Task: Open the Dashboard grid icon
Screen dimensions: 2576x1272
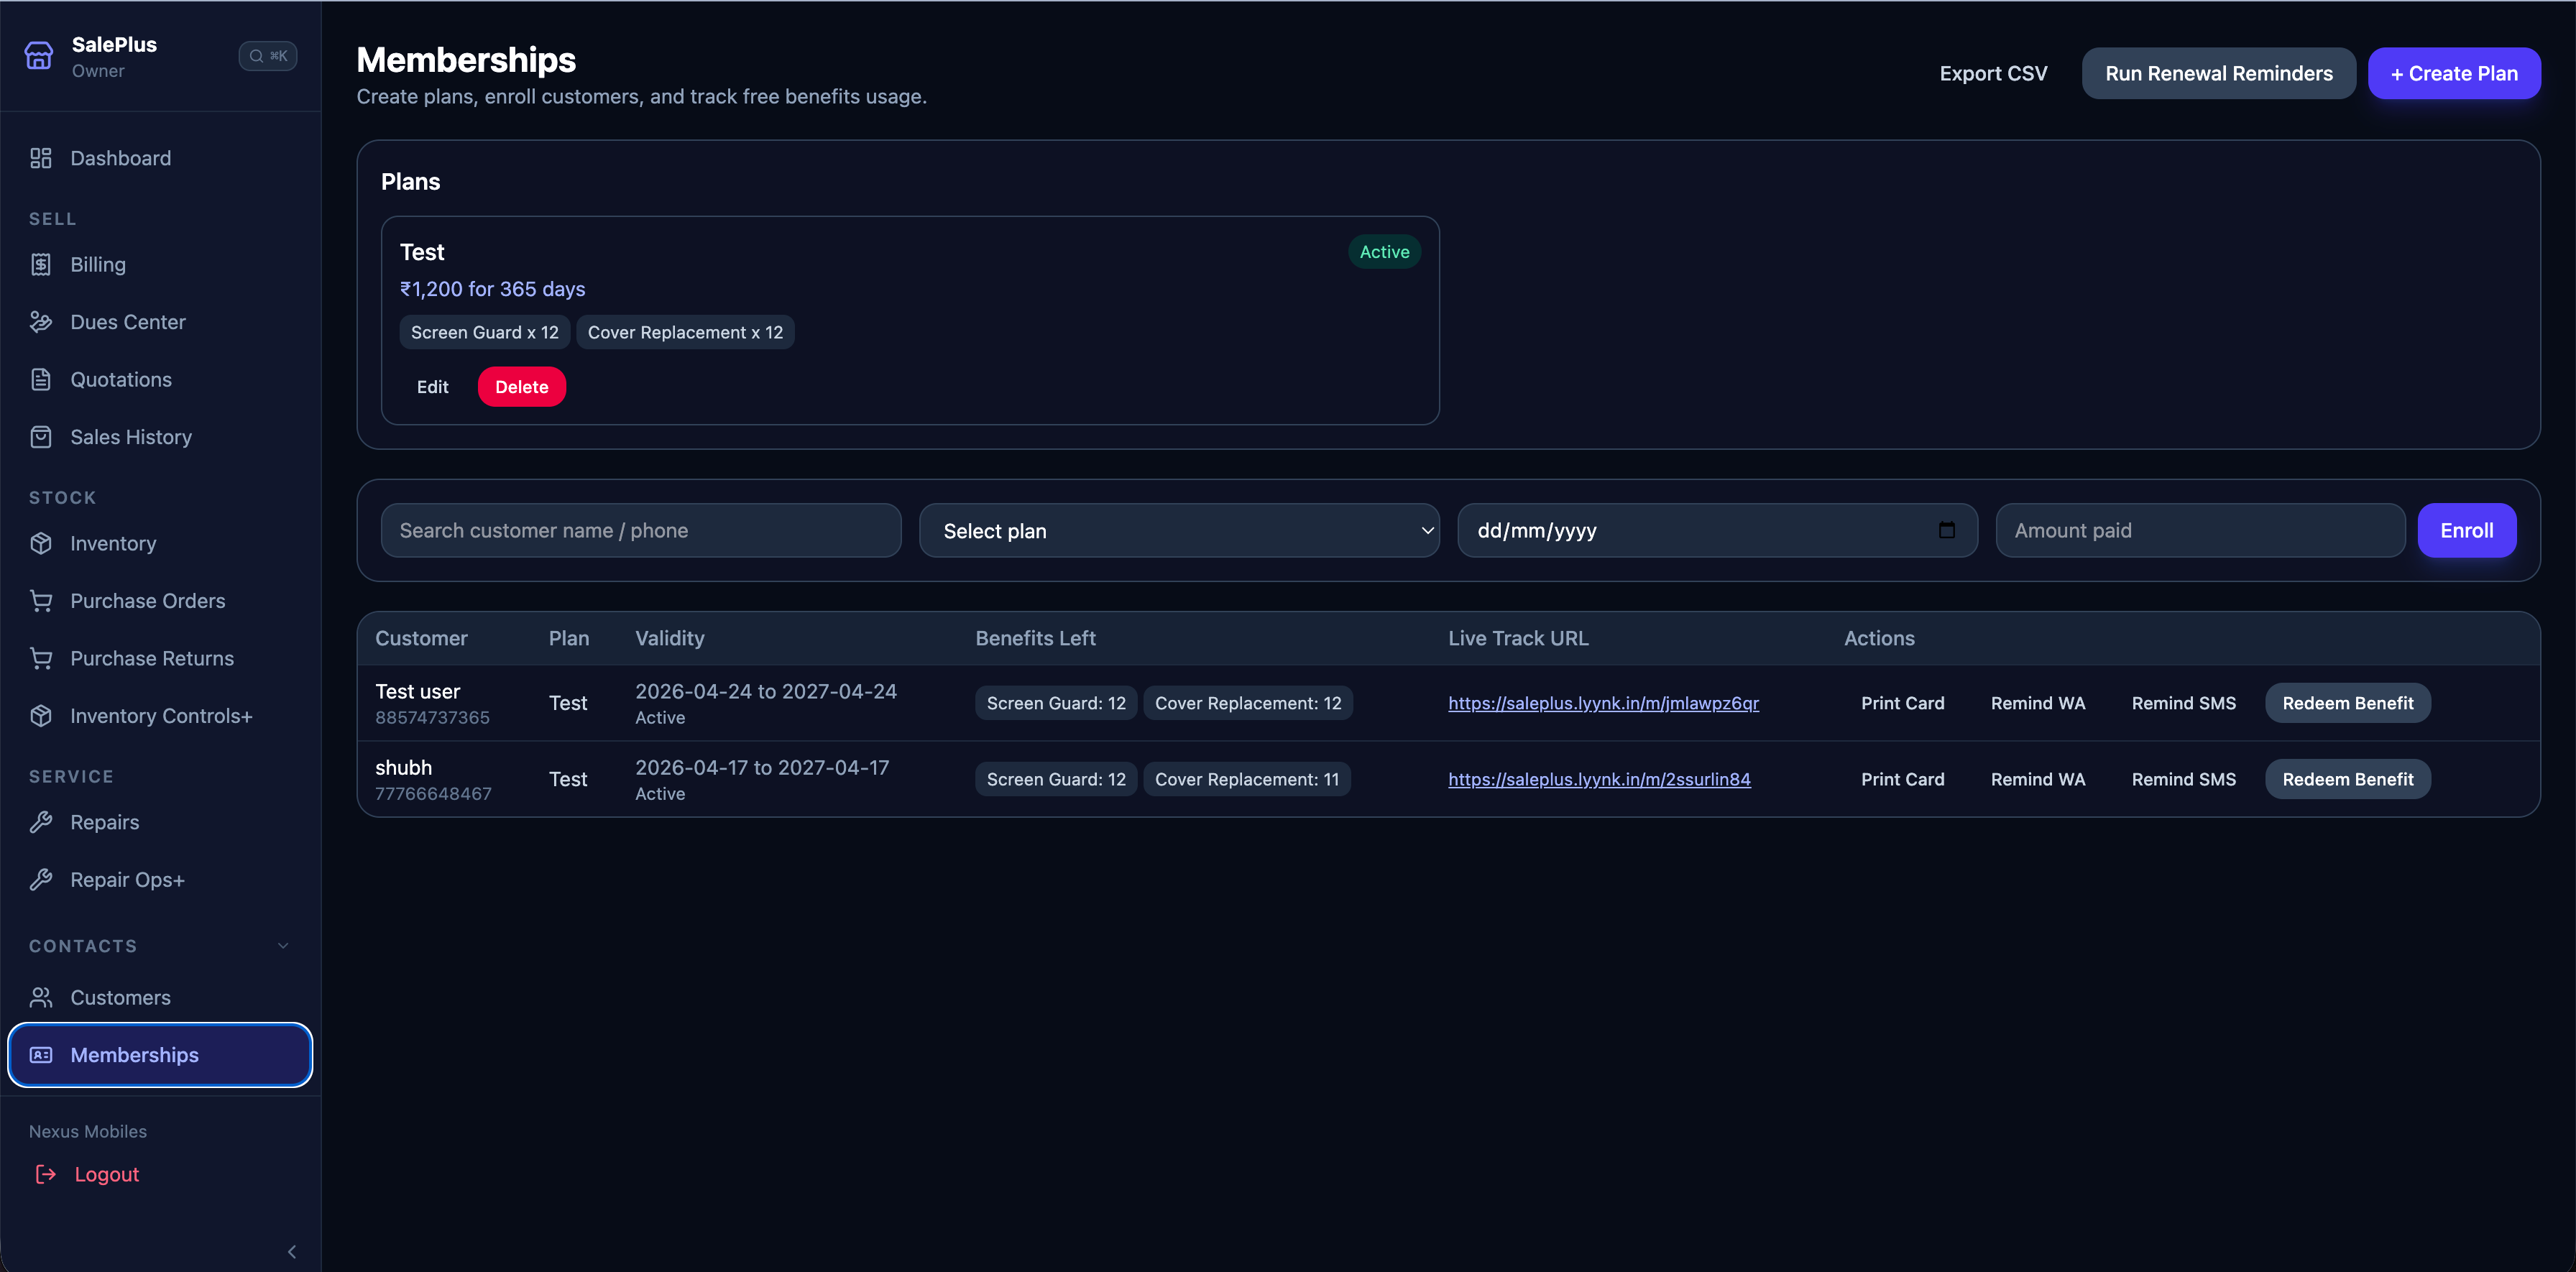Action: click(40, 158)
